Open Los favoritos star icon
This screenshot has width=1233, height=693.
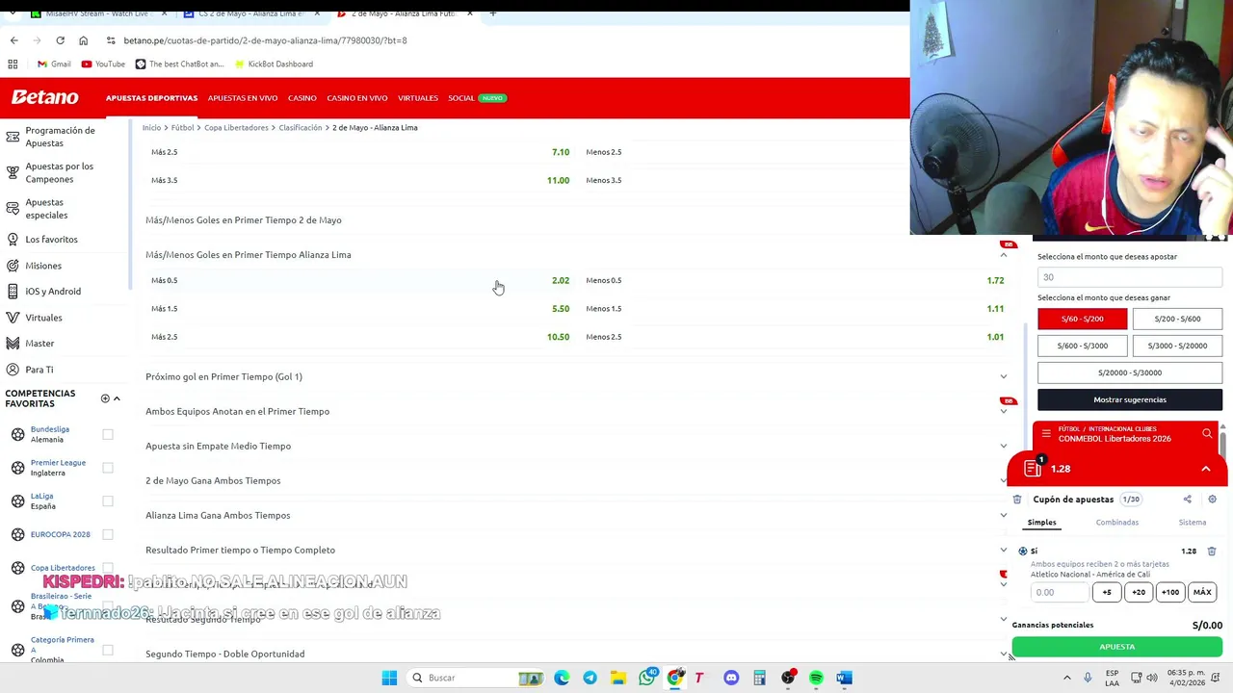click(13, 239)
